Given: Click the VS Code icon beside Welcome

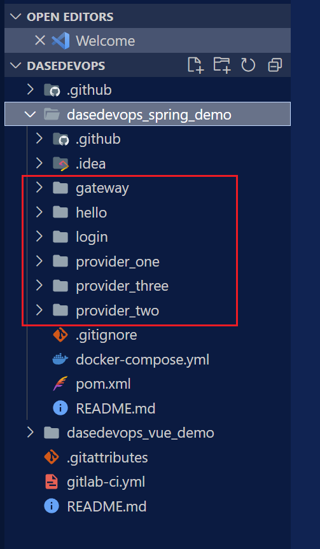Looking at the screenshot, I should (x=60, y=41).
